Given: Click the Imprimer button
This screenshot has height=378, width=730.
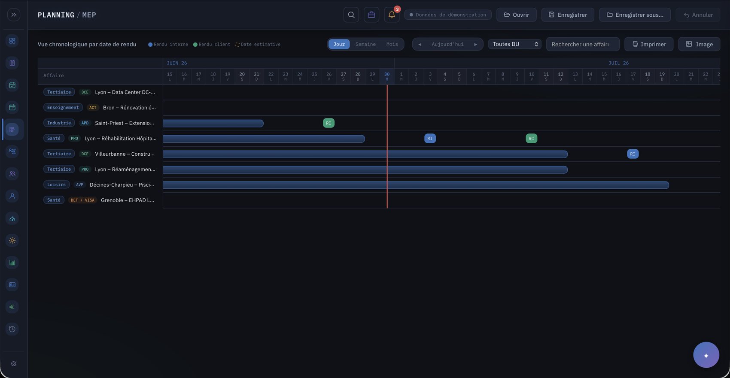Looking at the screenshot, I should pyautogui.click(x=649, y=44).
